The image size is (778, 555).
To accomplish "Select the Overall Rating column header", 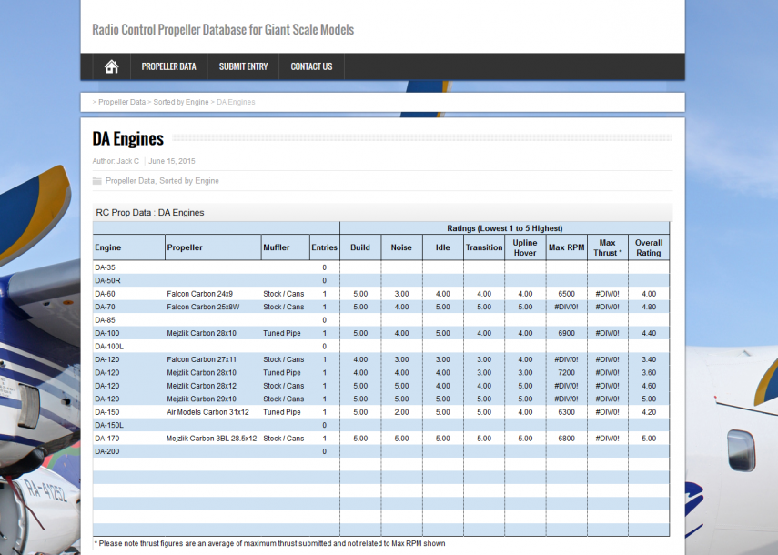I will pyautogui.click(x=648, y=247).
